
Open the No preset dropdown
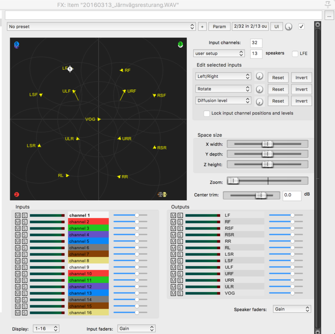coord(101,26)
